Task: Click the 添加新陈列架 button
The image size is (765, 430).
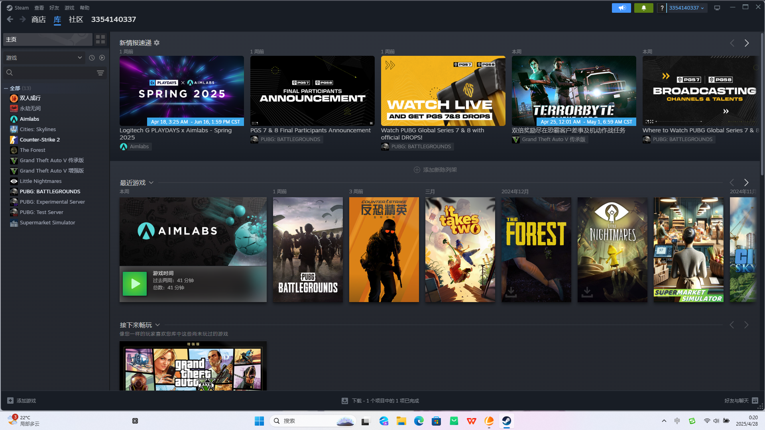Action: click(435, 170)
